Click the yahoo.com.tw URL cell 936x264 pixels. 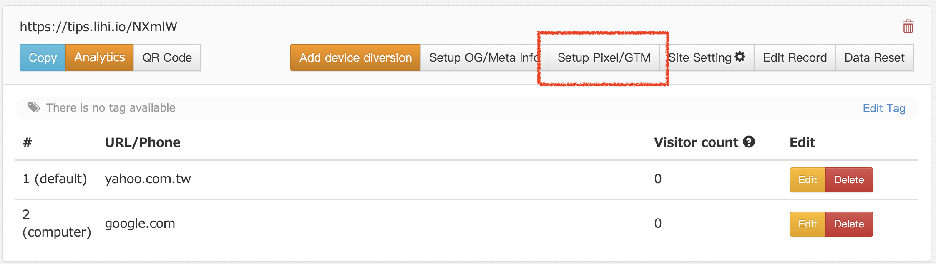(148, 179)
